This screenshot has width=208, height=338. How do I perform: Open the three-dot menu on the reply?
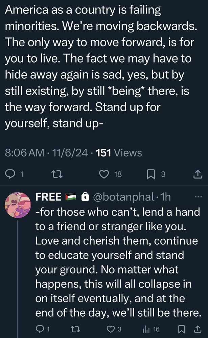click(198, 197)
